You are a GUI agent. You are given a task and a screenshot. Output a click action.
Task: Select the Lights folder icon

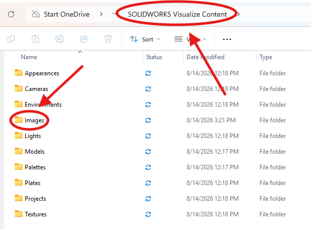[x=18, y=135]
